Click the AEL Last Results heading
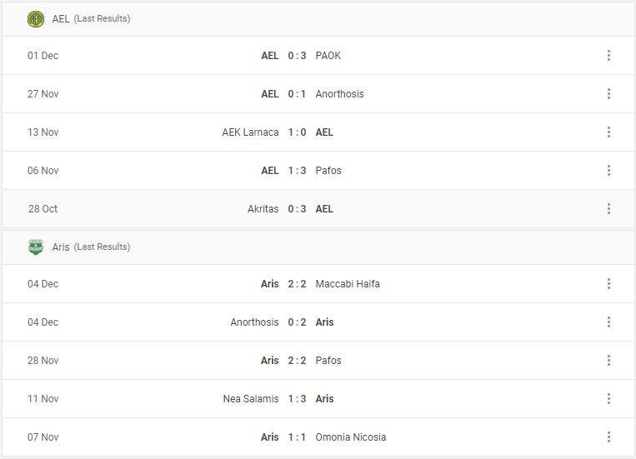Image resolution: width=636 pixels, height=459 pixels. (x=91, y=18)
